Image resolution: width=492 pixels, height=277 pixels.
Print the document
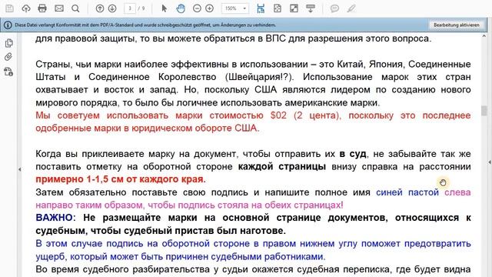pyautogui.click(x=42, y=8)
